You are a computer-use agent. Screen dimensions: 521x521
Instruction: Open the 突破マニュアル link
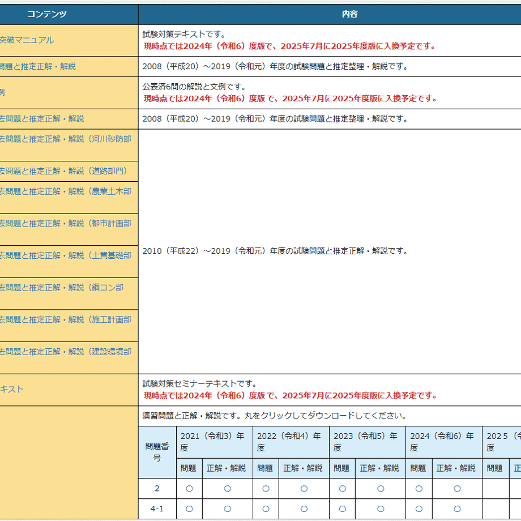tap(27, 40)
